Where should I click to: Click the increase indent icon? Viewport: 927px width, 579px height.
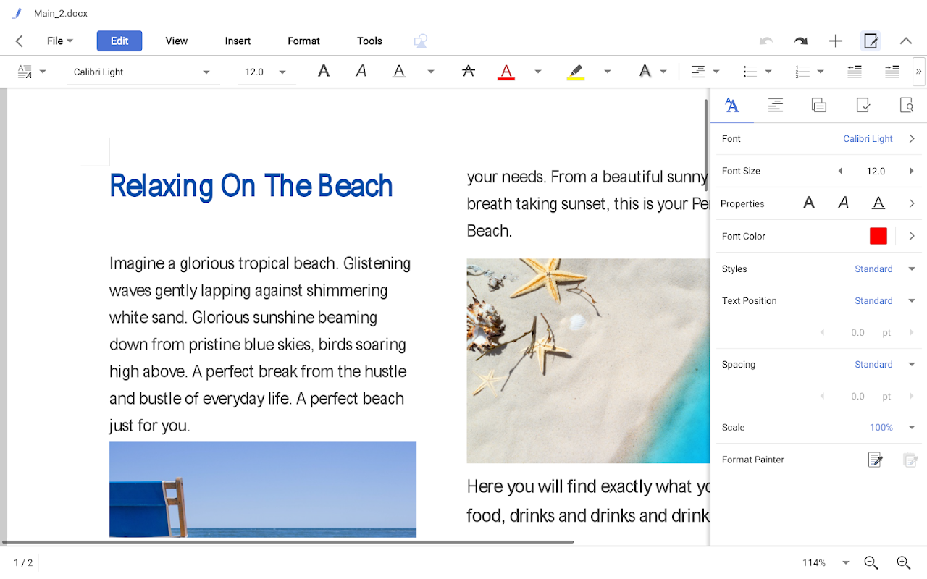(x=892, y=71)
